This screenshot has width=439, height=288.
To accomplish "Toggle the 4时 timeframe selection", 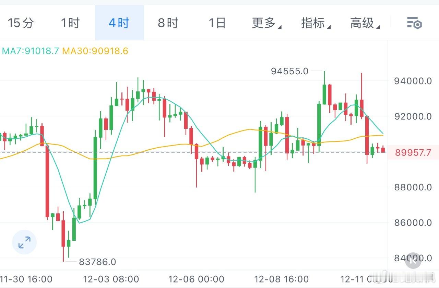I will tap(119, 23).
